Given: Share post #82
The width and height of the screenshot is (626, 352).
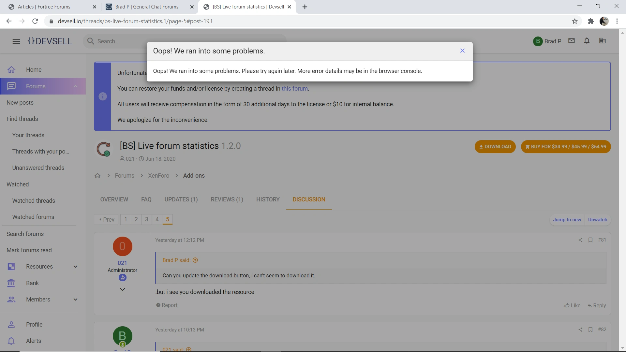Looking at the screenshot, I should pos(580,330).
